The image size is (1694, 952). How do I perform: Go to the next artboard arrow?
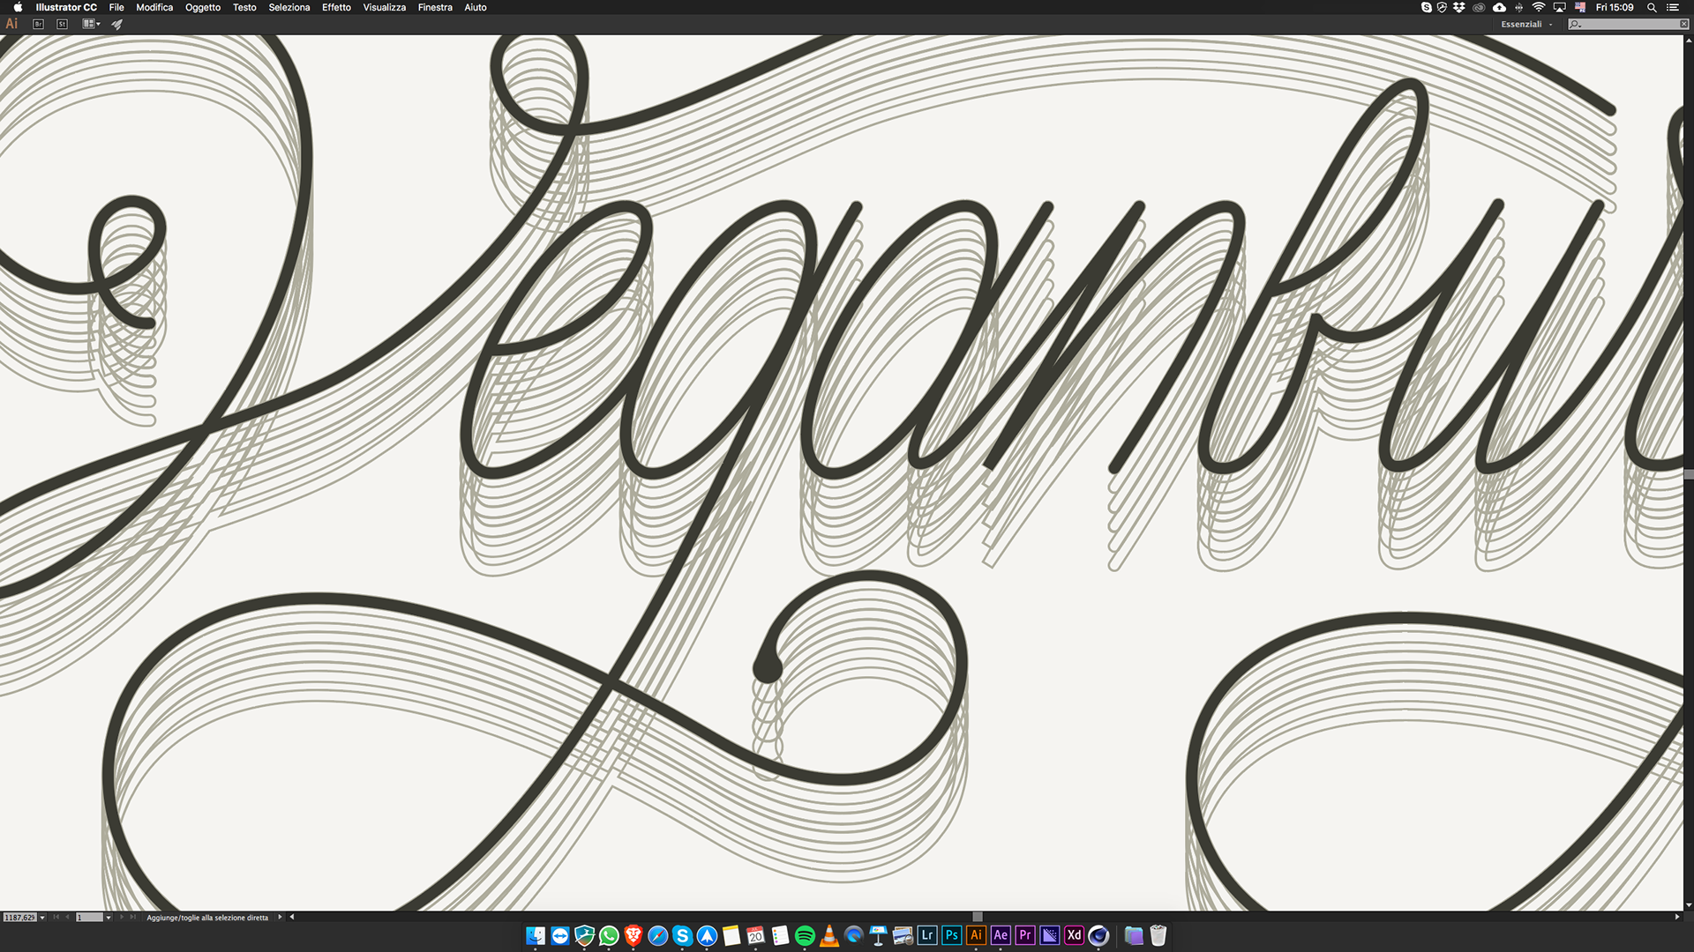point(122,917)
